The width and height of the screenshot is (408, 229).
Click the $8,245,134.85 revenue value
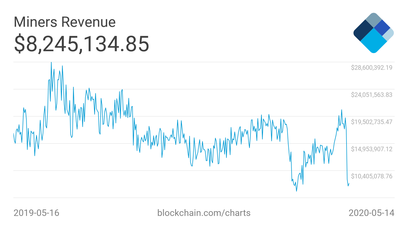click(82, 44)
